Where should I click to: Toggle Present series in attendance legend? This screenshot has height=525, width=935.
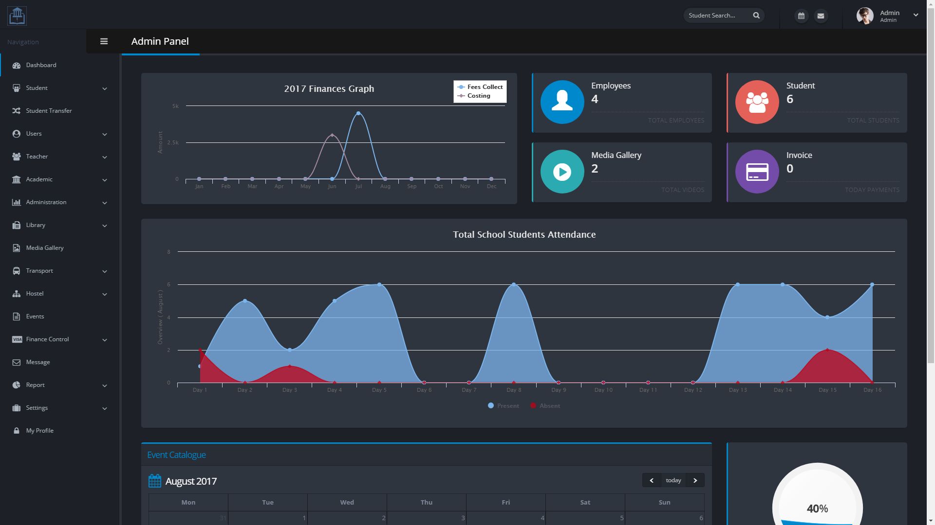pyautogui.click(x=504, y=405)
